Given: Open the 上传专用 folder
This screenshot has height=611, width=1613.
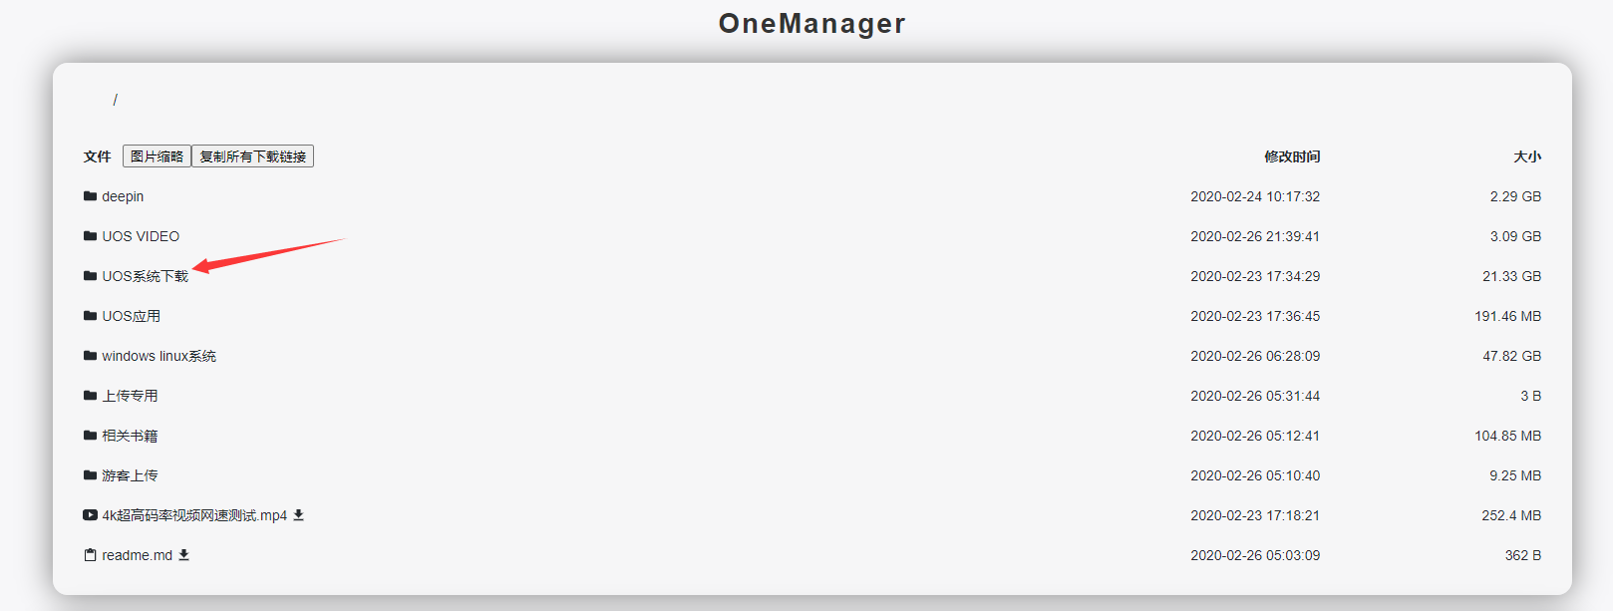Looking at the screenshot, I should tap(130, 396).
